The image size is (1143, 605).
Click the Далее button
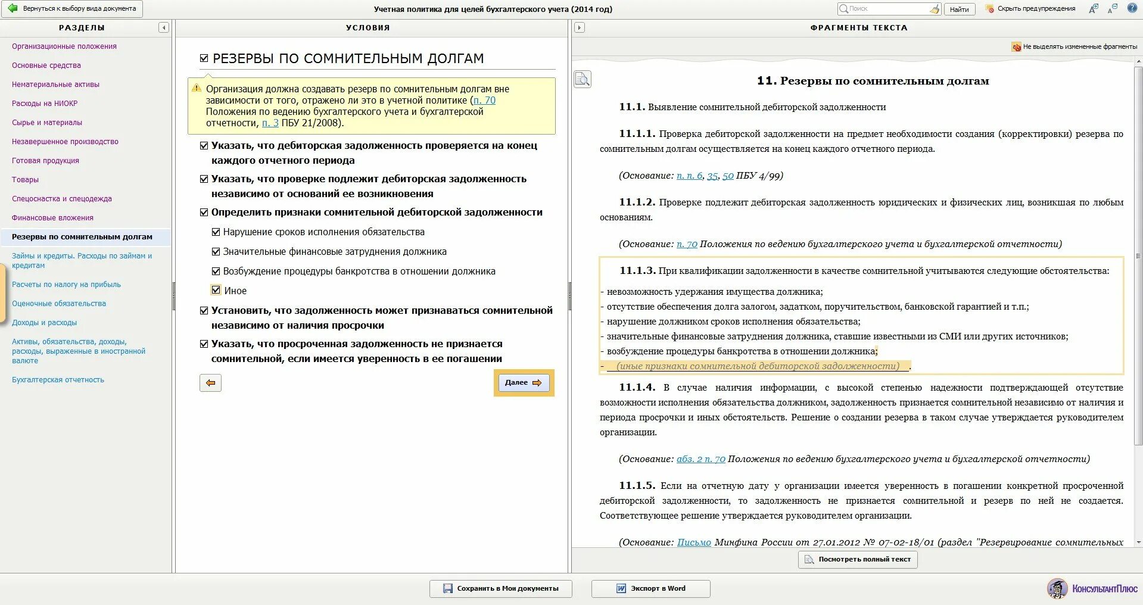[524, 383]
